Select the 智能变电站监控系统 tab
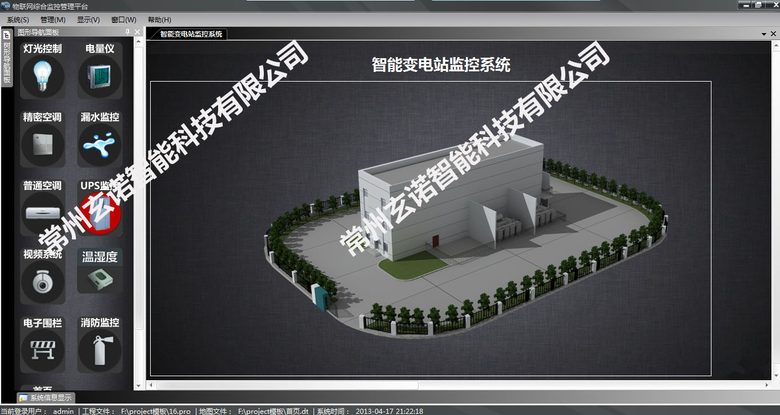780x415 pixels. [191, 34]
